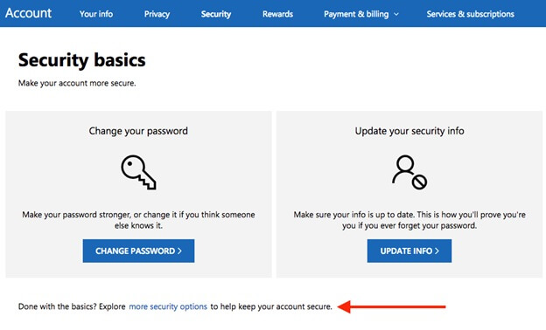Viewport: 546px width, 330px height.
Task: Click the CHANGE PASSWORD button
Action: click(138, 251)
